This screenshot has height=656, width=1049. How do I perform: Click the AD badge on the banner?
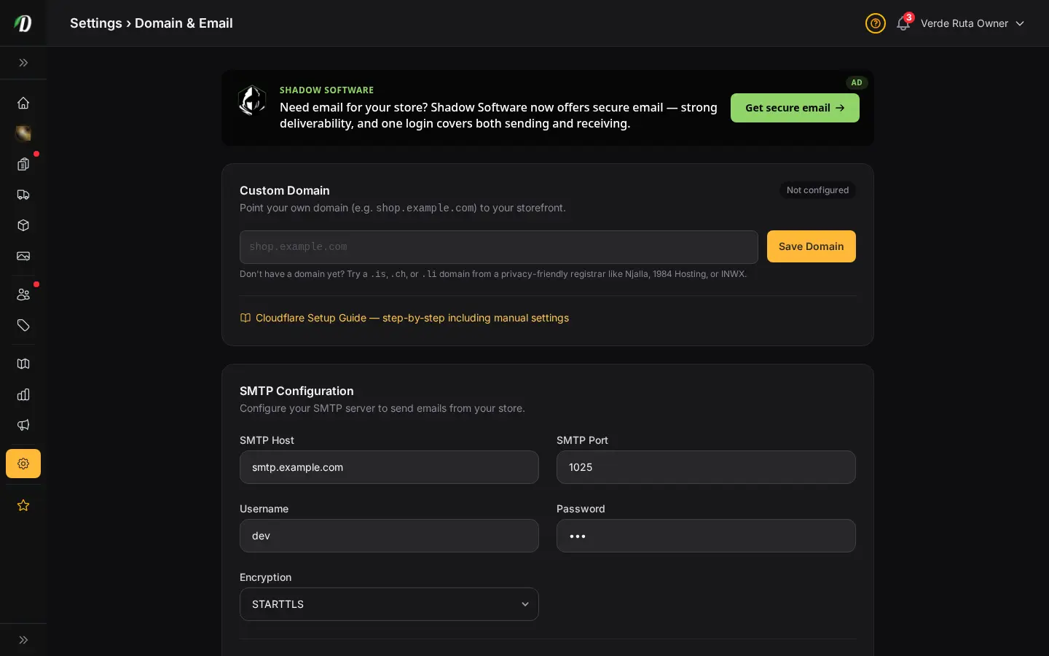click(x=857, y=82)
